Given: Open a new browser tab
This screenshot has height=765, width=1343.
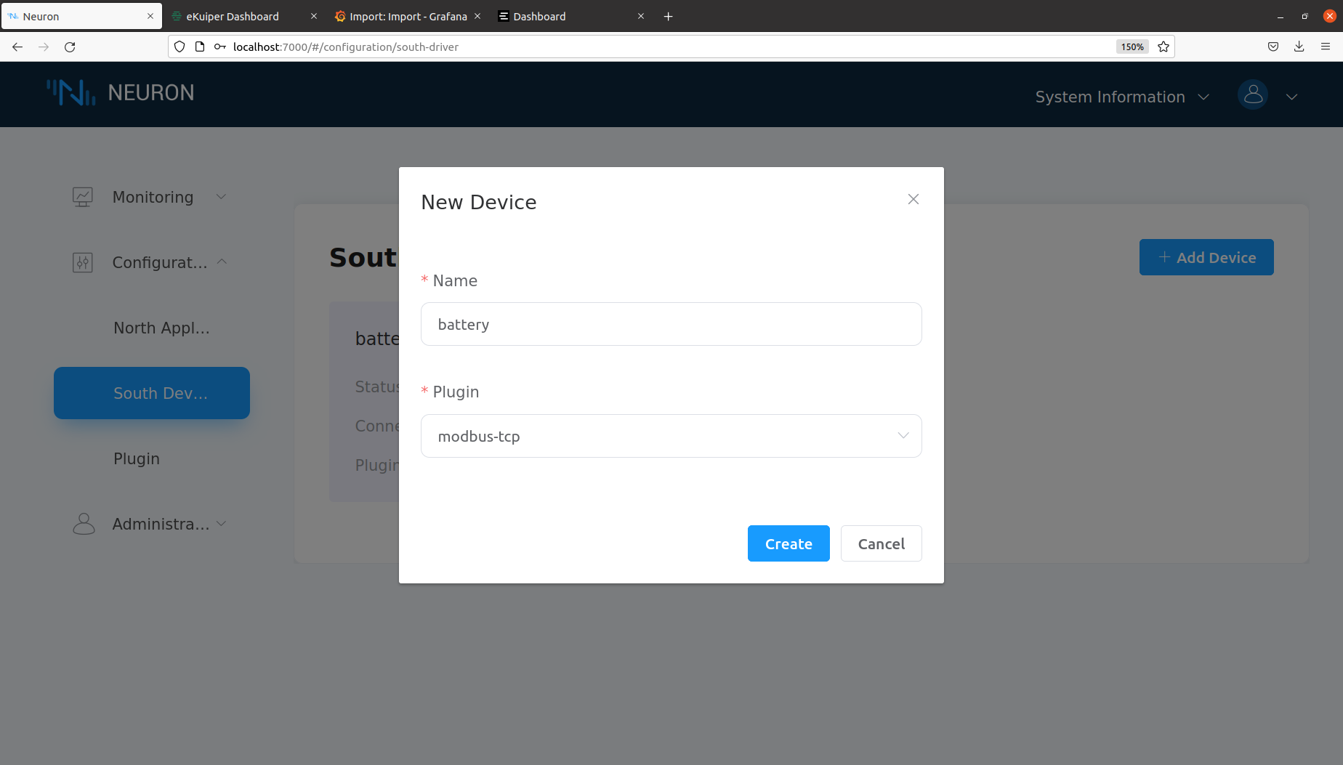Looking at the screenshot, I should pyautogui.click(x=669, y=16).
